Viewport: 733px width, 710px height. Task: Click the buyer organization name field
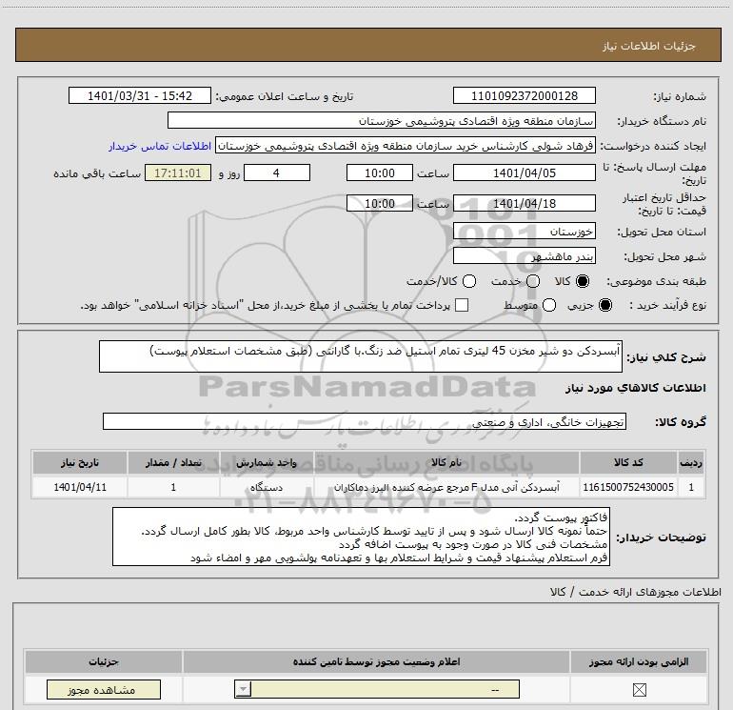pyautogui.click(x=382, y=121)
